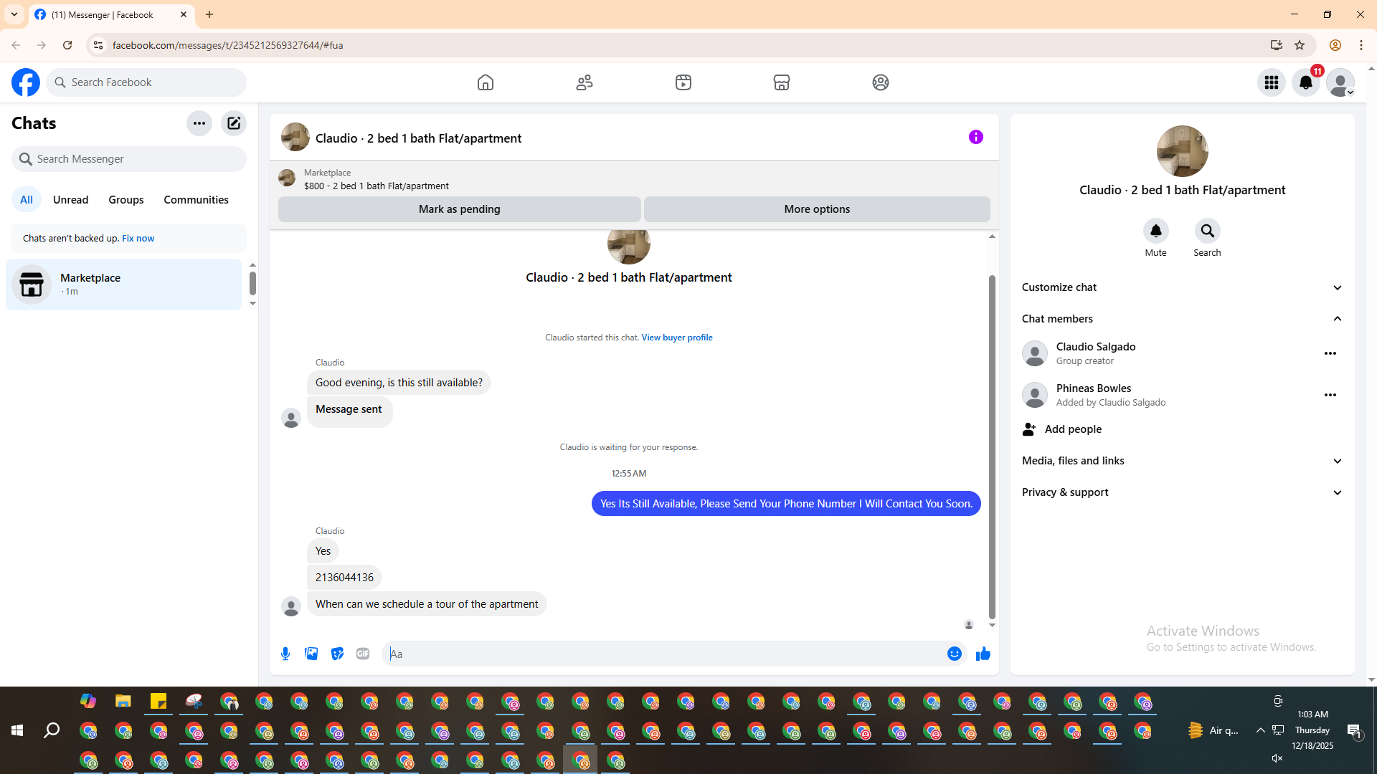Open the View buyer profile link
Viewport: 1377px width, 774px height.
click(676, 338)
